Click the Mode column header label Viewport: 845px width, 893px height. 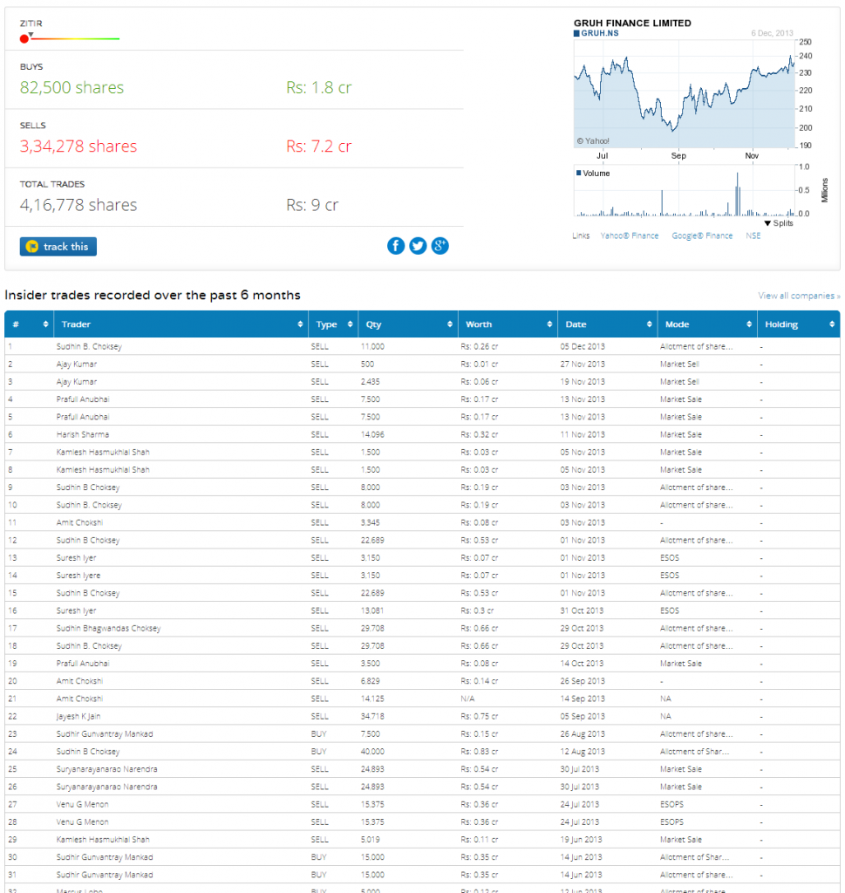tap(677, 324)
